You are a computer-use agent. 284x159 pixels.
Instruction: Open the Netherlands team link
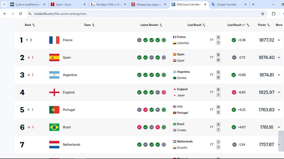coord(71,144)
